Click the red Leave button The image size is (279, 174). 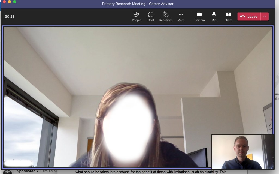(x=249, y=16)
